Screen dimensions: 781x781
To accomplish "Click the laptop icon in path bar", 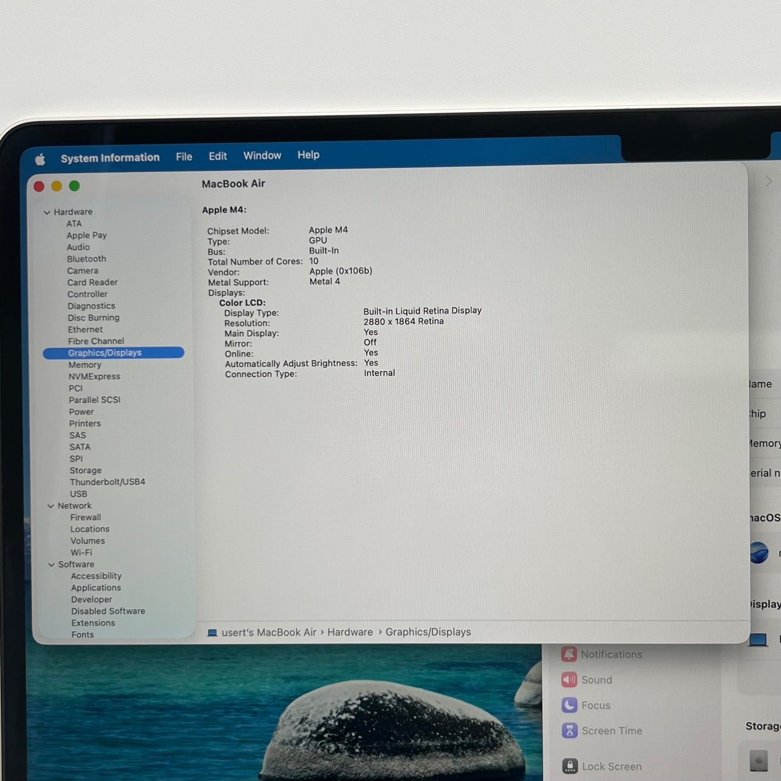I will pos(212,633).
